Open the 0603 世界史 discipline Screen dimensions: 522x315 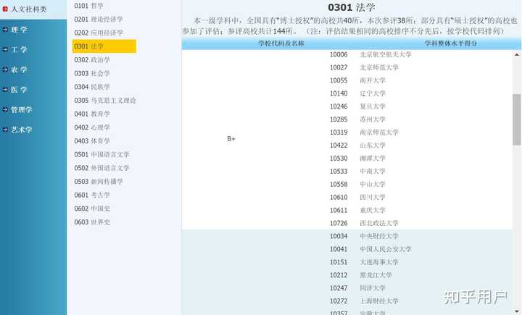(x=92, y=222)
